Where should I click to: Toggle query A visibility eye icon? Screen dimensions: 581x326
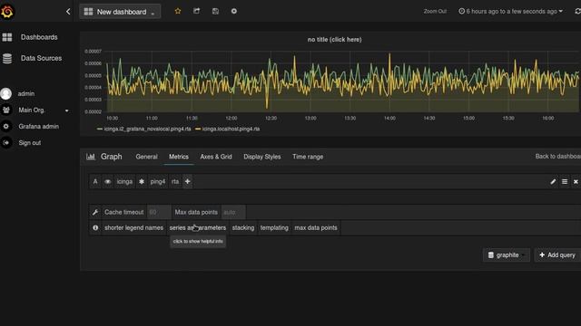coord(107,181)
